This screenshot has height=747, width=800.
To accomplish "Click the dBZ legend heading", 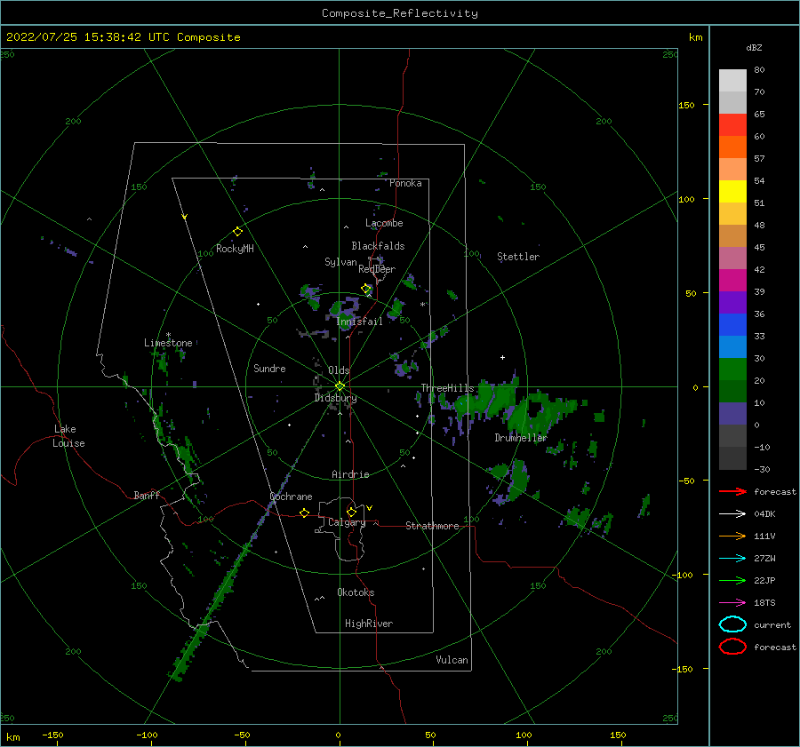I will pyautogui.click(x=754, y=47).
